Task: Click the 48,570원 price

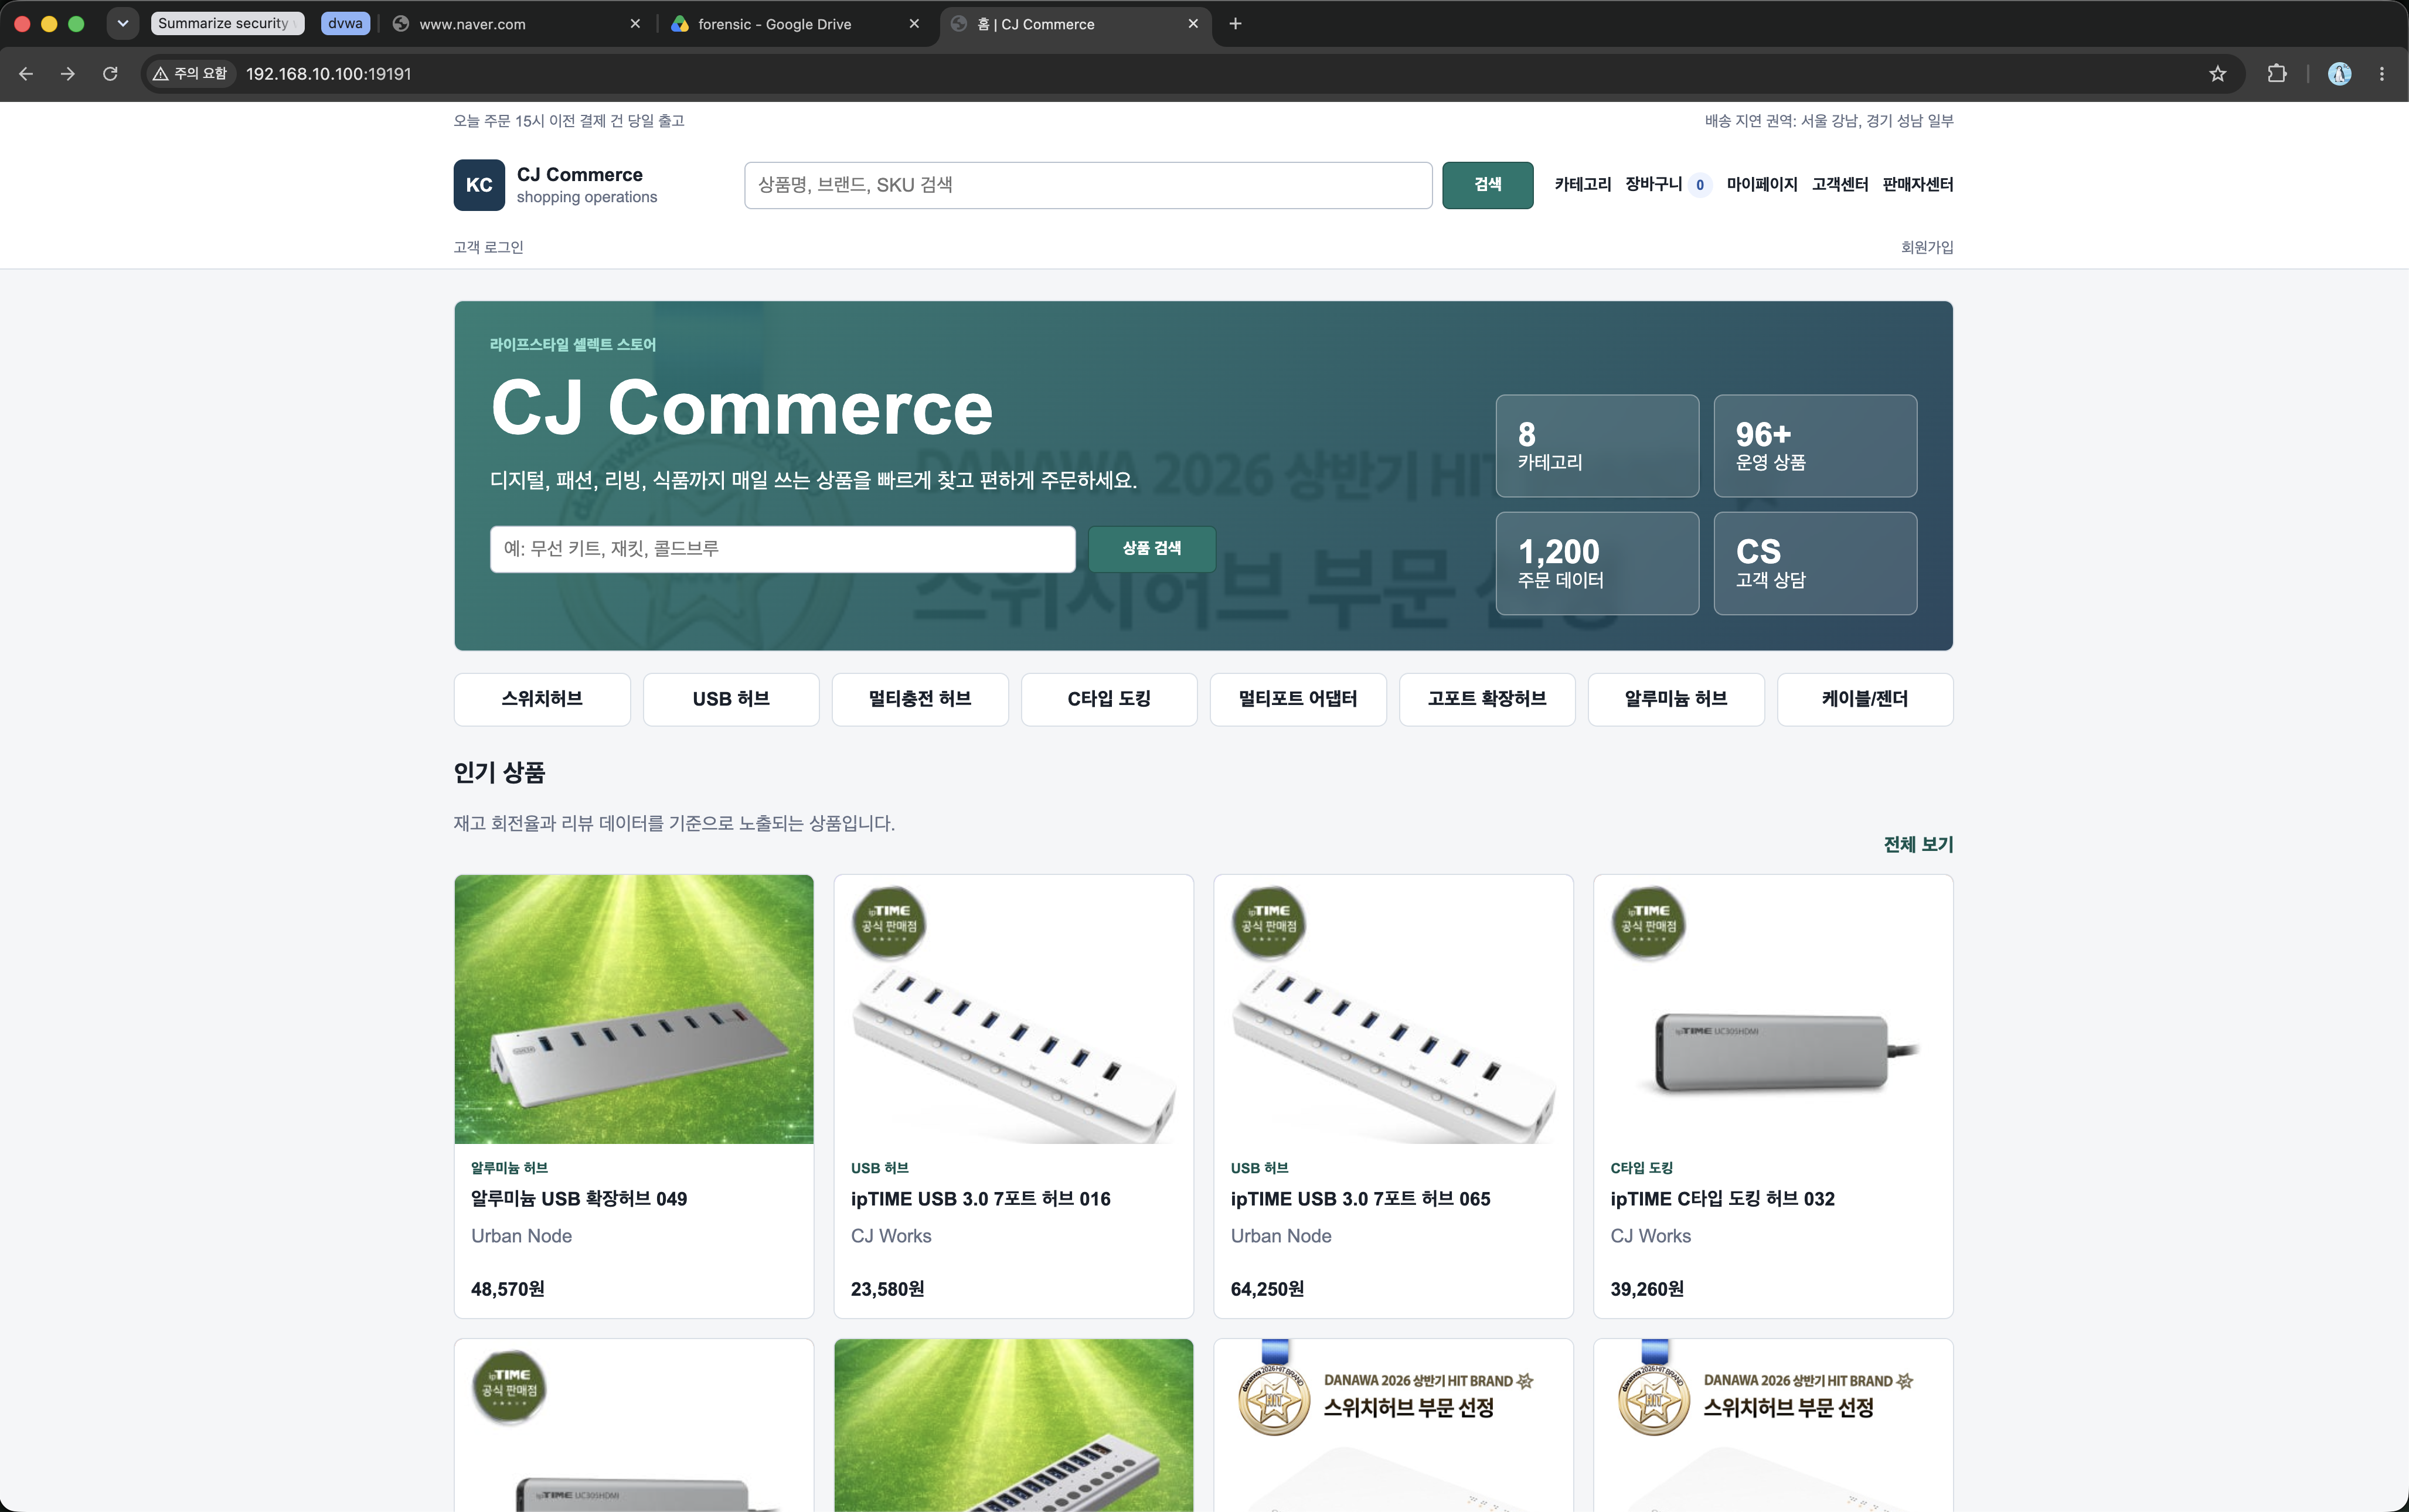Action: coord(508,1289)
